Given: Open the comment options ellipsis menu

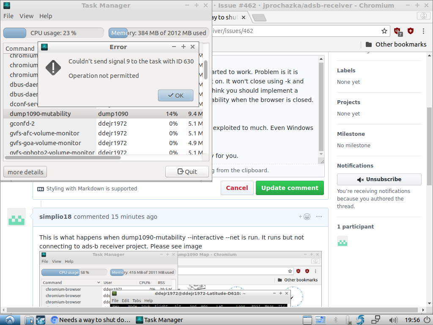Looking at the screenshot, I should pos(319,216).
